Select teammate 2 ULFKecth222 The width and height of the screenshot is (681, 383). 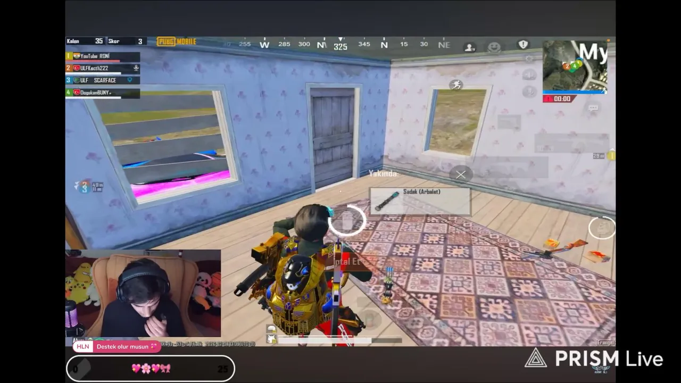coord(103,69)
